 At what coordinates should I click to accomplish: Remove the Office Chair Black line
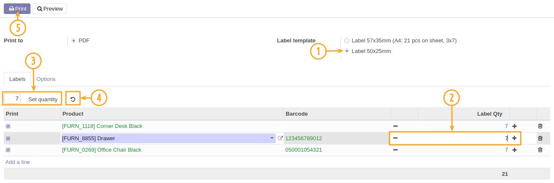[x=540, y=150]
